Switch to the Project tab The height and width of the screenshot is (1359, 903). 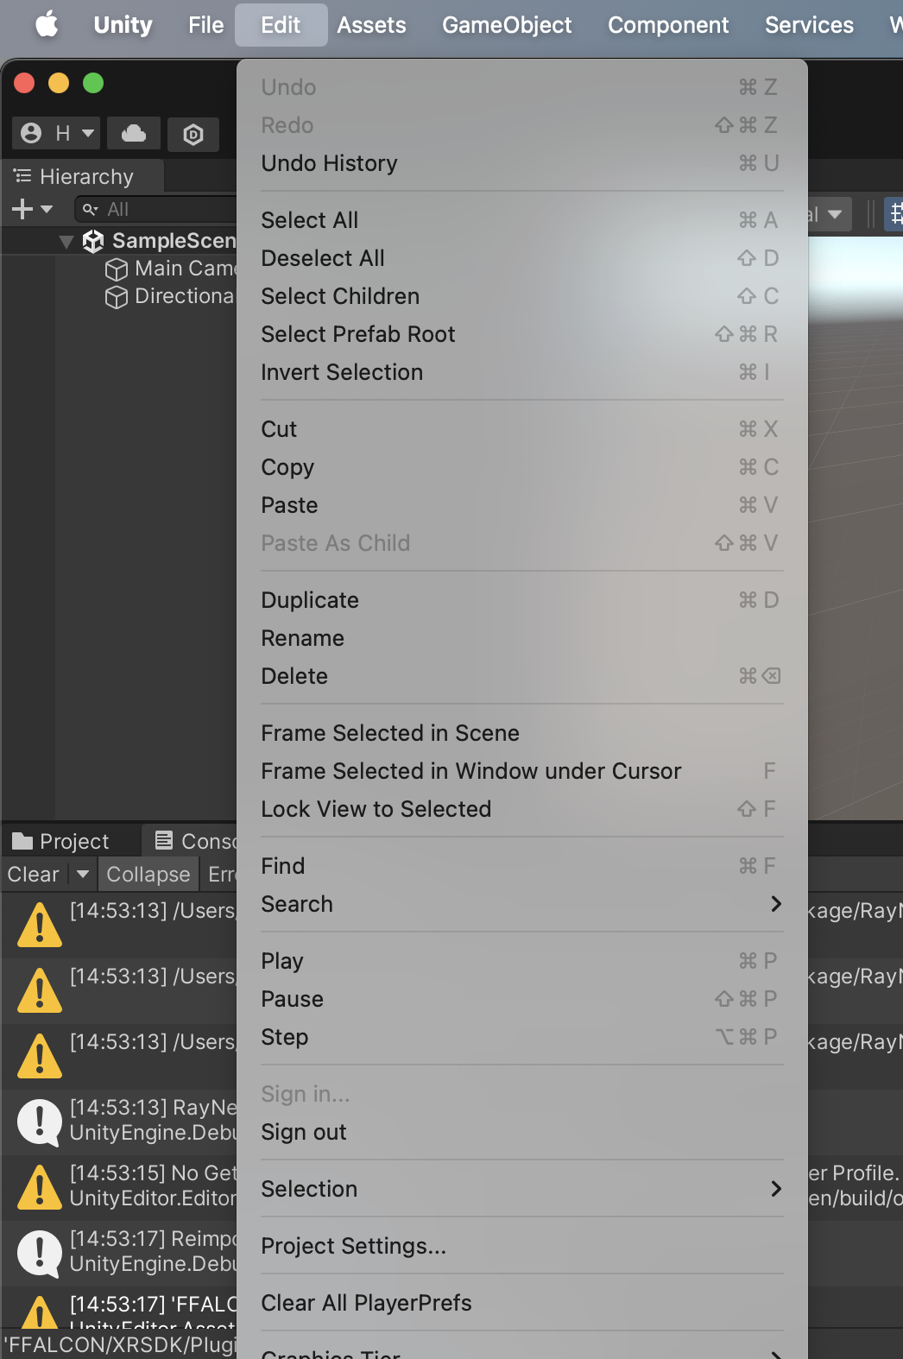tap(62, 841)
